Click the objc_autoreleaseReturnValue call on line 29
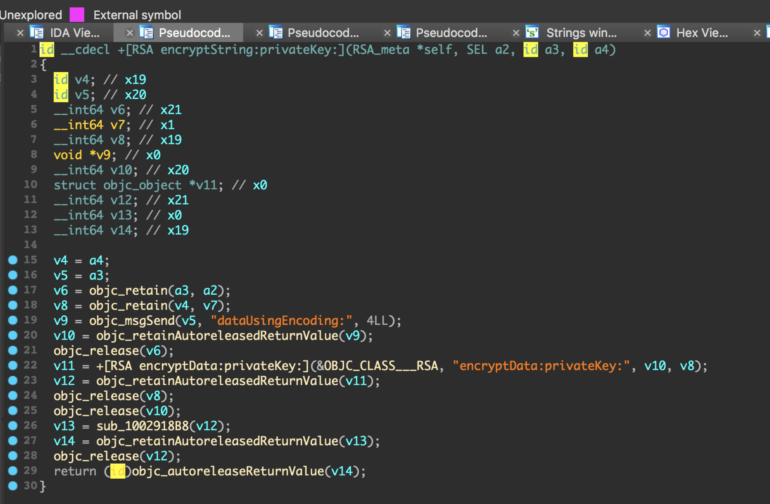 pyautogui.click(x=228, y=471)
